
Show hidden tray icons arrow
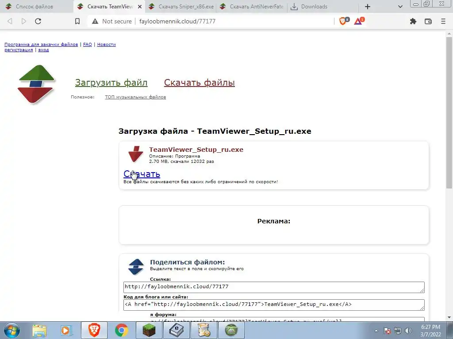pyautogui.click(x=376, y=331)
